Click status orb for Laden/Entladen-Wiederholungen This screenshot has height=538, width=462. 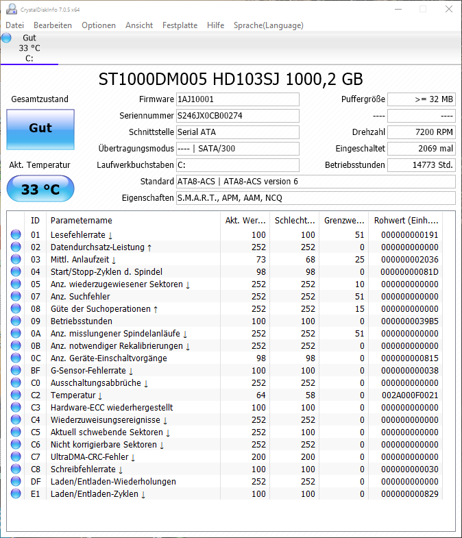click(16, 481)
